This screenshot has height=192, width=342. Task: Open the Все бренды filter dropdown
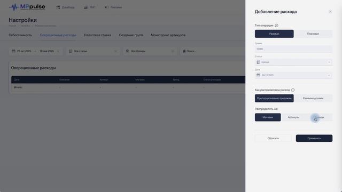pyautogui.click(x=173, y=51)
